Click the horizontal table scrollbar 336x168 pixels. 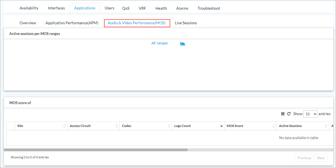click(x=96, y=150)
